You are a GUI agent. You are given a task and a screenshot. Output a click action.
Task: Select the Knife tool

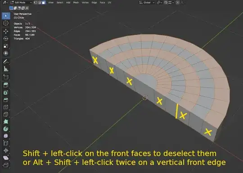(x=6, y=114)
